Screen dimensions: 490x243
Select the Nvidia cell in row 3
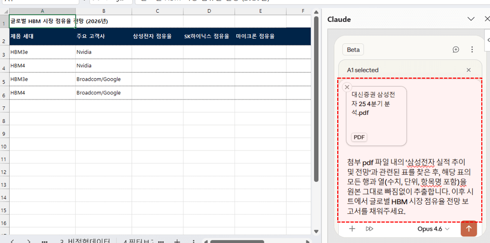103,52
